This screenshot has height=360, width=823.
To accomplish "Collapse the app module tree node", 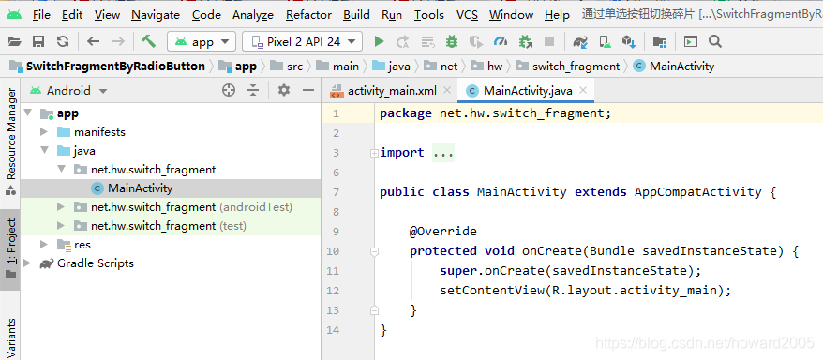I will click(x=28, y=112).
